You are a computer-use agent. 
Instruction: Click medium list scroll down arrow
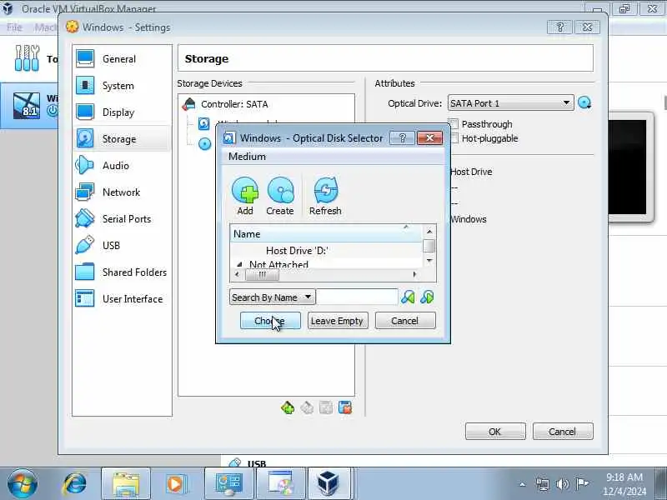(429, 260)
